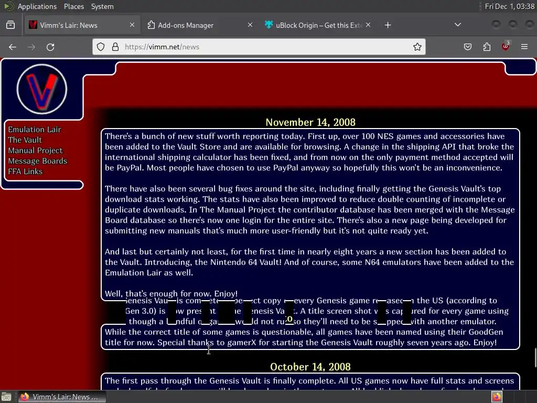
Task: Open the Applications menu
Action: click(x=37, y=6)
